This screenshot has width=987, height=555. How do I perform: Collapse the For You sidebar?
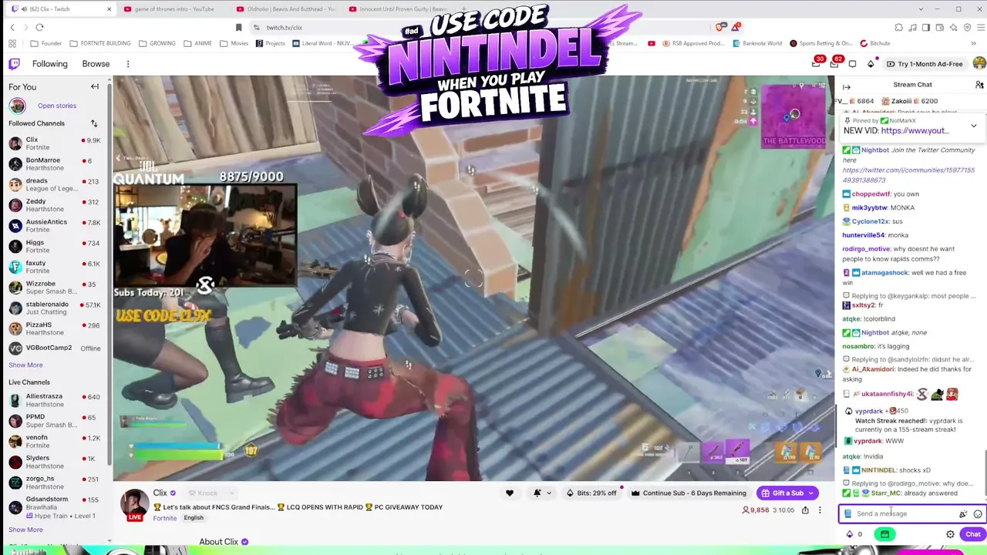(95, 86)
